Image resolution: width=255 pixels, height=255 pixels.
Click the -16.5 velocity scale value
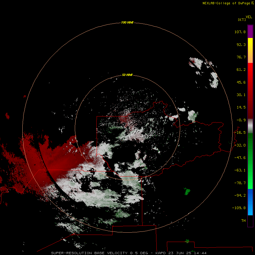(x=240, y=133)
